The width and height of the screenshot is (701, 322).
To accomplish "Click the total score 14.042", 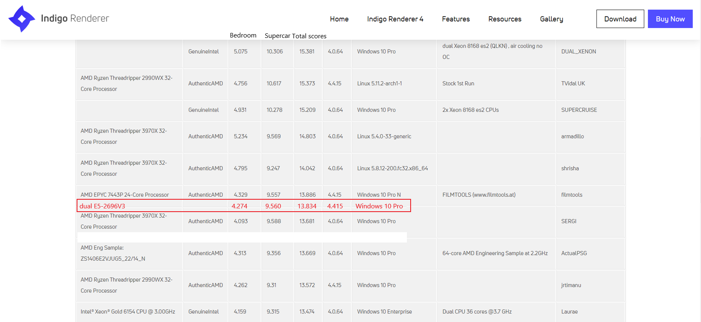I will [307, 168].
